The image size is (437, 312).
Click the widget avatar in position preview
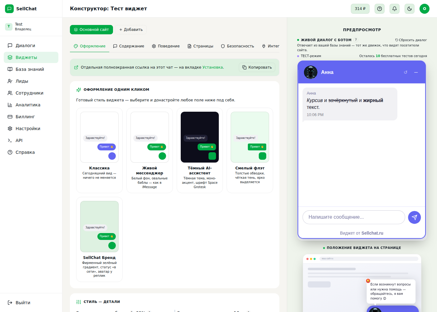point(375,310)
